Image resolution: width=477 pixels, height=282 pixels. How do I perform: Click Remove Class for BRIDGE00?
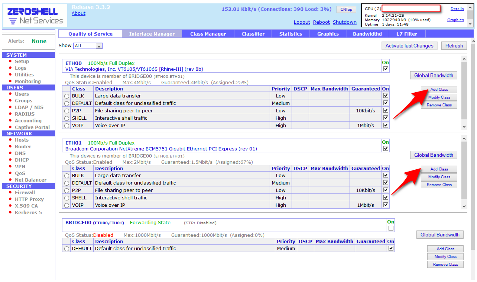tap(445, 265)
